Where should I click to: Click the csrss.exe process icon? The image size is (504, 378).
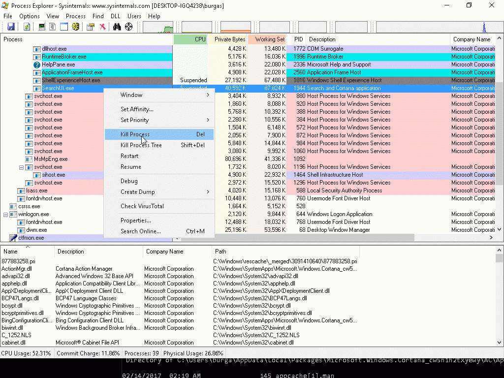(x=13, y=206)
